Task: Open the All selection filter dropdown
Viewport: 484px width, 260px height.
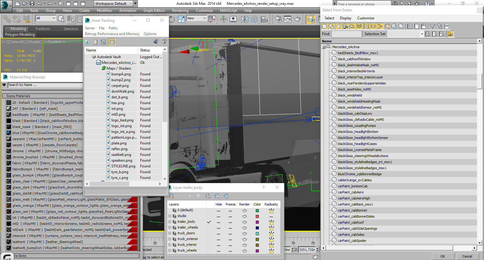Action: [46, 18]
